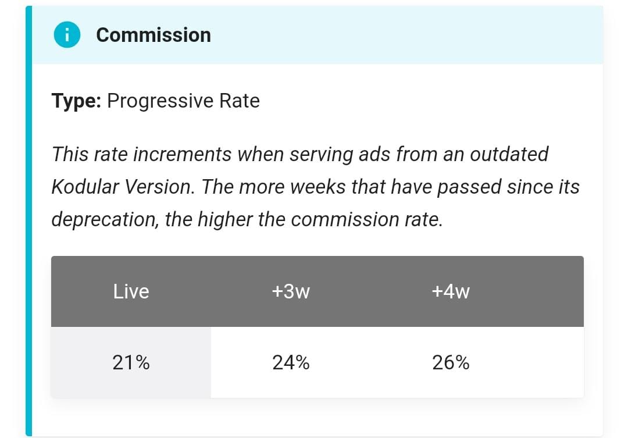
Task: Select the +3w column header
Action: tap(291, 291)
